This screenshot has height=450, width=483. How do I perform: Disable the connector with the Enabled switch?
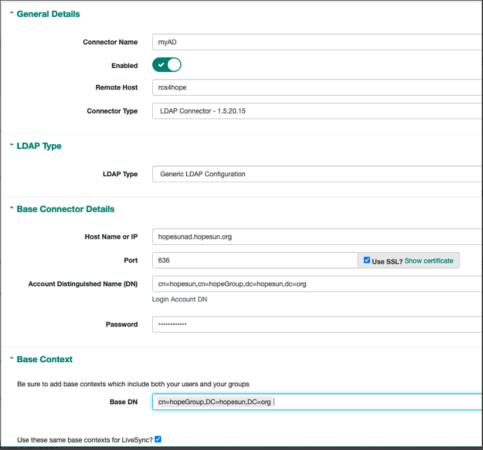[x=166, y=64]
